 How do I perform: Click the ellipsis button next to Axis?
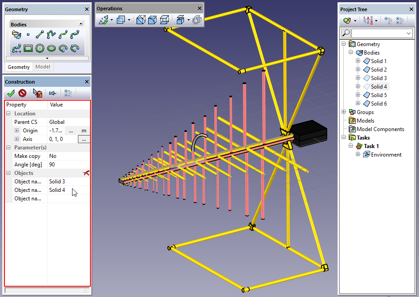84,140
